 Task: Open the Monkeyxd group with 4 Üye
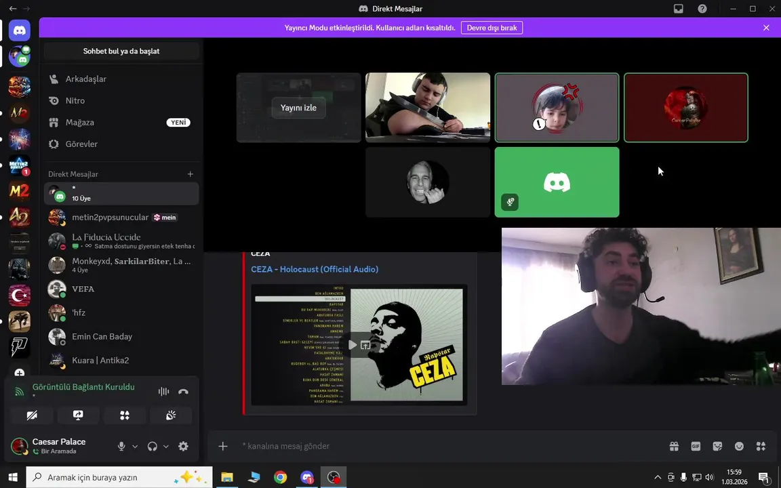pyautogui.click(x=121, y=265)
